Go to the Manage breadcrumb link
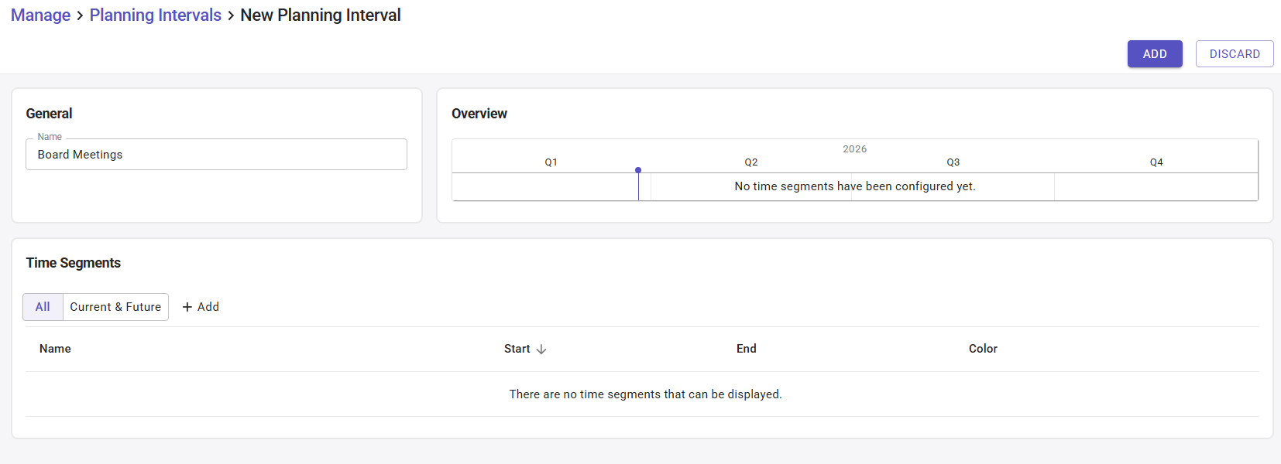The image size is (1281, 464). pyautogui.click(x=40, y=15)
